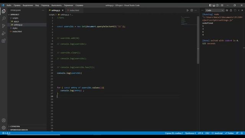Open feedback icon in status bar
Image resolution: width=245 pixels, height=138 pixels.
(x=237, y=133)
